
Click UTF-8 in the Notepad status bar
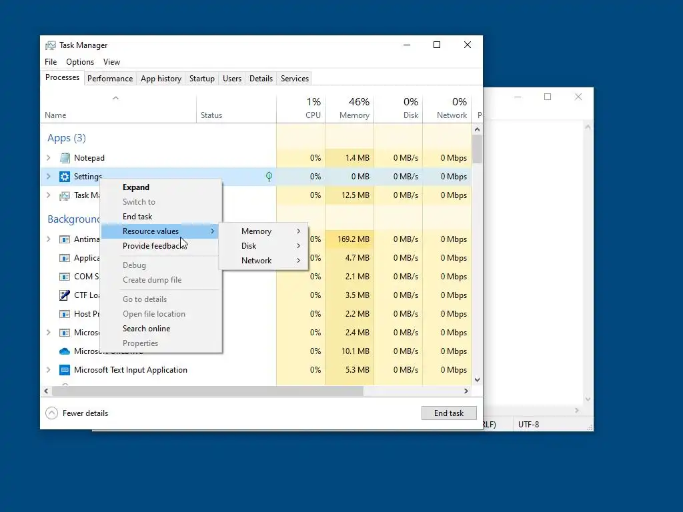[528, 425]
